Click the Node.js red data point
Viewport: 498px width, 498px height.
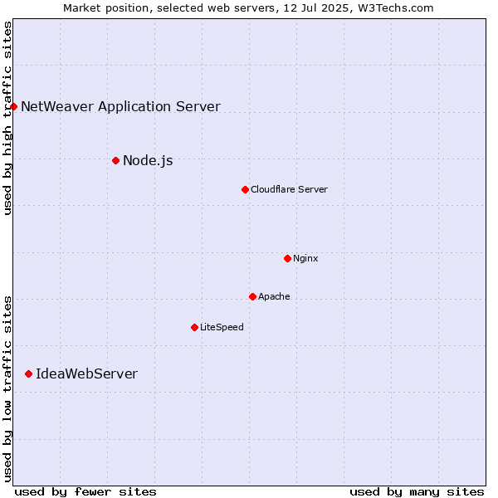point(116,161)
